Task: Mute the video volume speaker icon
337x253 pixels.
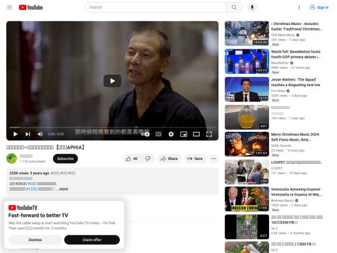Action: click(40, 134)
